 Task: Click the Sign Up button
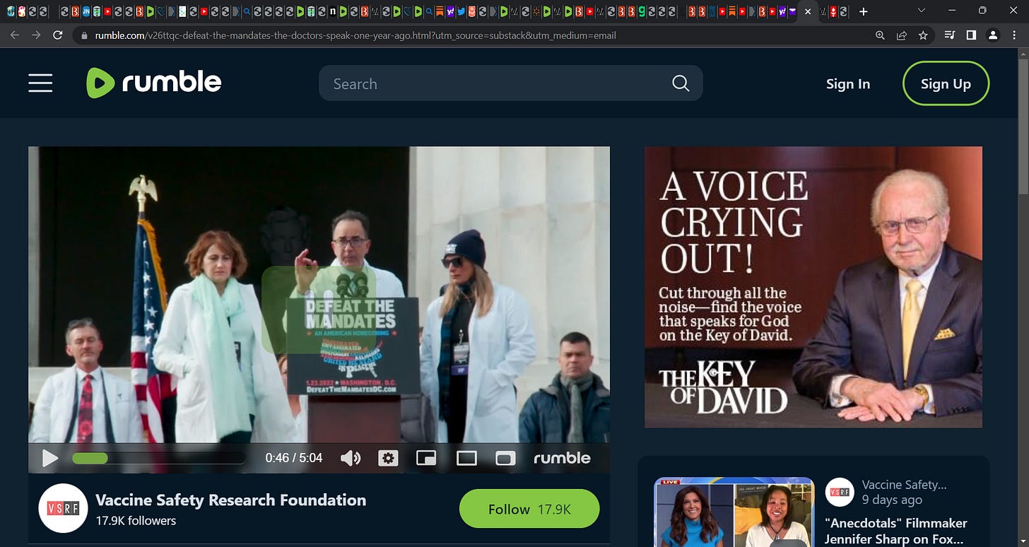tap(946, 83)
